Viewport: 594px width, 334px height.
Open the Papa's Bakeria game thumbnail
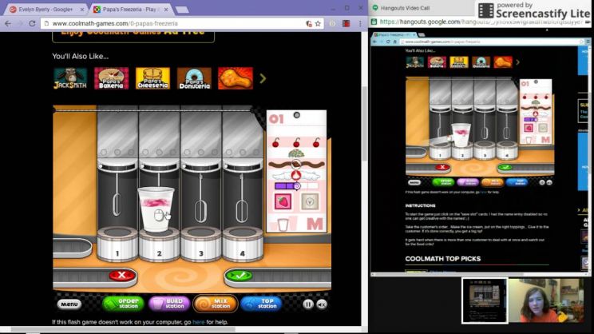(x=112, y=78)
